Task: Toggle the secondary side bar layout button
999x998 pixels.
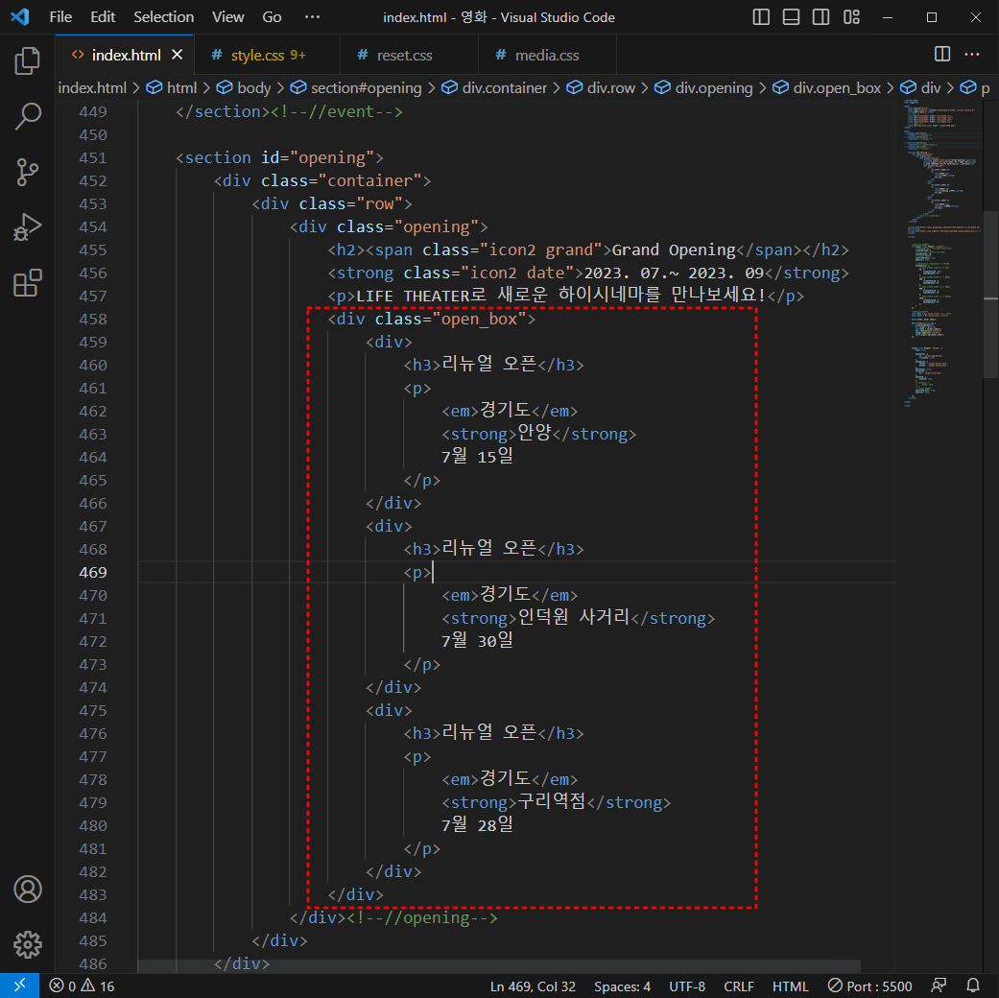Action: (x=821, y=17)
